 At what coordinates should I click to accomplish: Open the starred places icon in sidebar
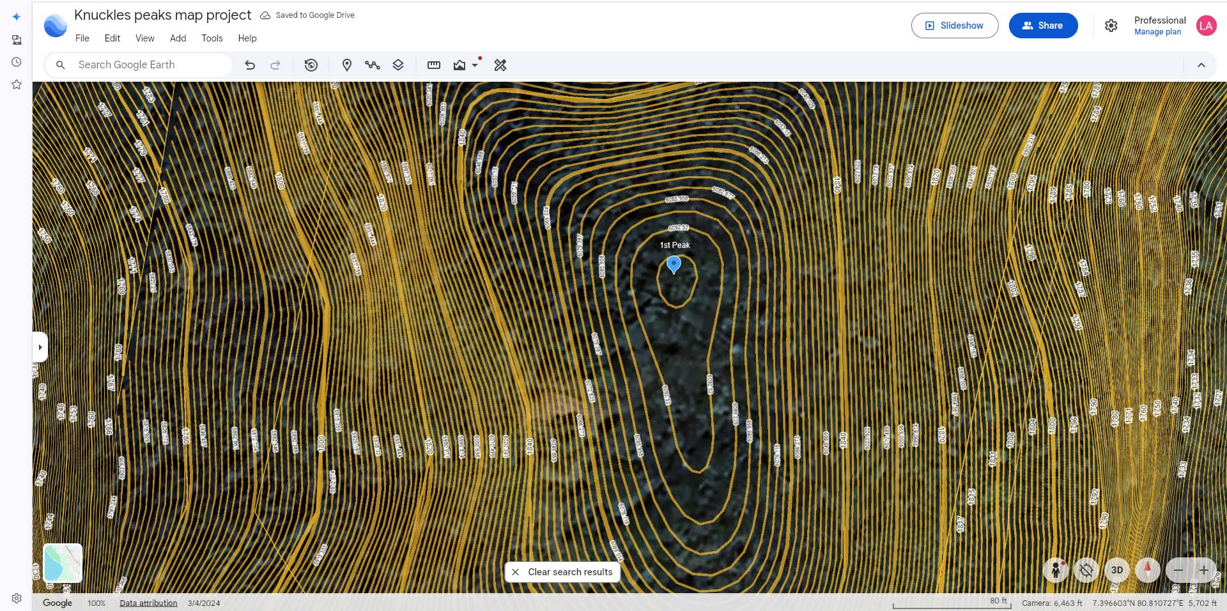(17, 84)
